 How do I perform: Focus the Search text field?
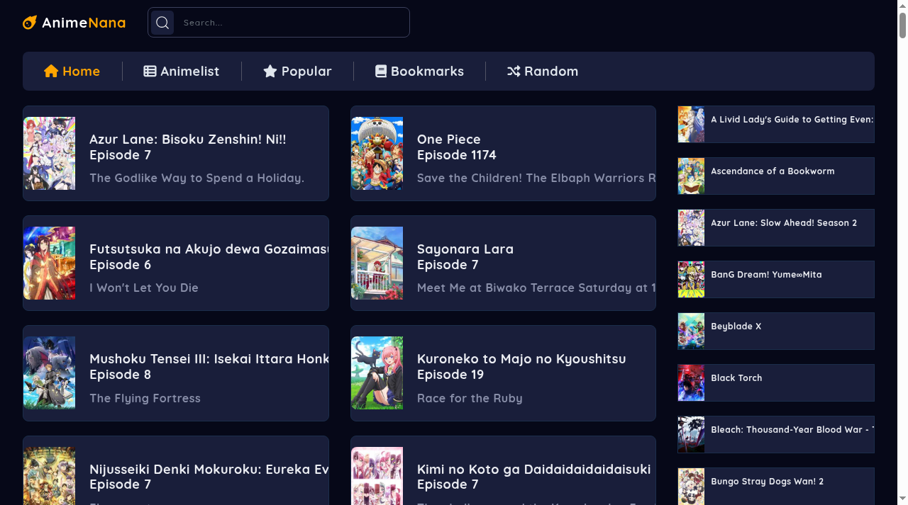tap(292, 23)
